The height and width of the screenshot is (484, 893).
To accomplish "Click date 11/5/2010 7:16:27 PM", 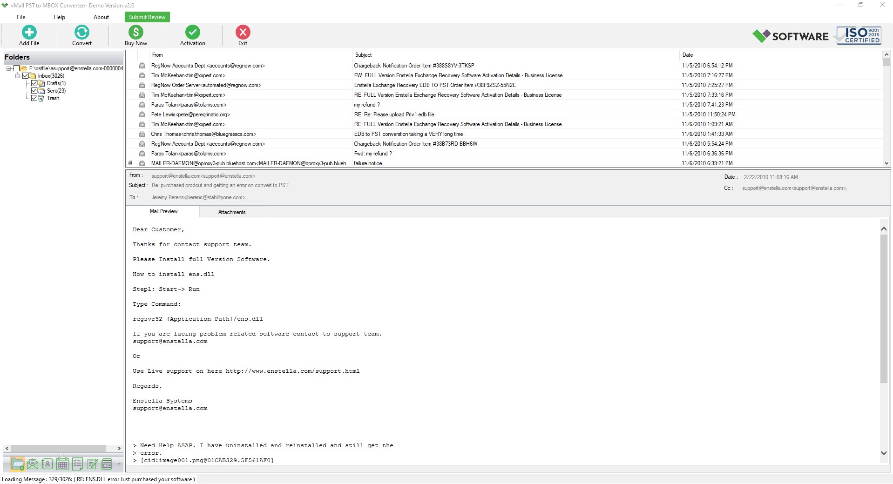I will point(707,75).
